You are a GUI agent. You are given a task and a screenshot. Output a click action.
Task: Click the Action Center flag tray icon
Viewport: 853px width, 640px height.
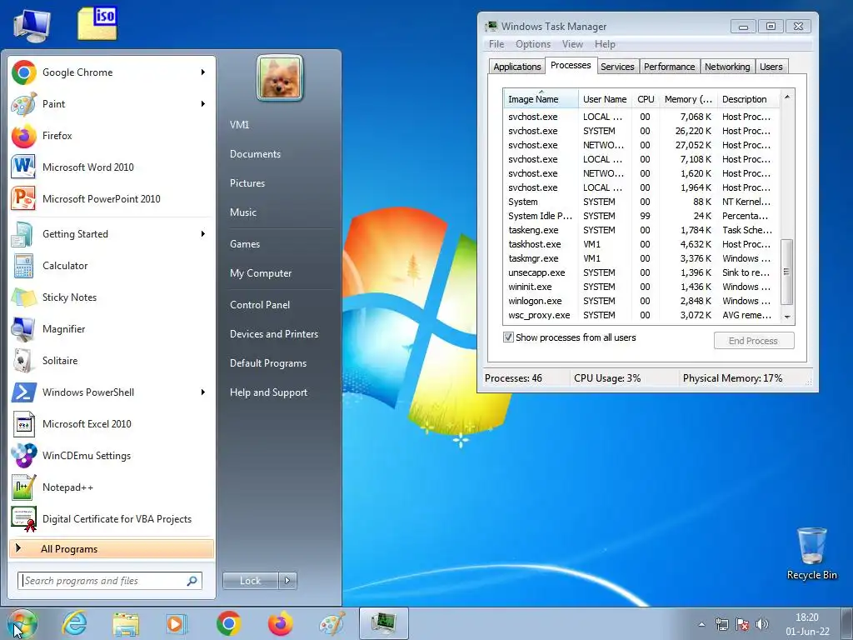[742, 625]
